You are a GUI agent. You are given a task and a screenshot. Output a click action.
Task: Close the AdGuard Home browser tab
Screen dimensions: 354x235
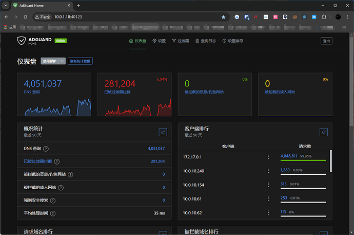(69, 6)
